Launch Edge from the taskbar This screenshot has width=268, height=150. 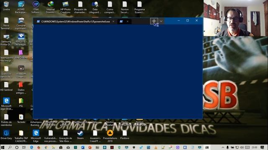point(32,147)
